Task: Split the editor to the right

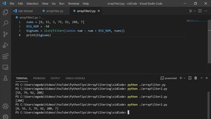Action: click(x=200, y=11)
